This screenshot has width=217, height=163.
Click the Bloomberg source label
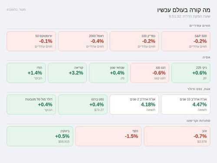pos(16,10)
